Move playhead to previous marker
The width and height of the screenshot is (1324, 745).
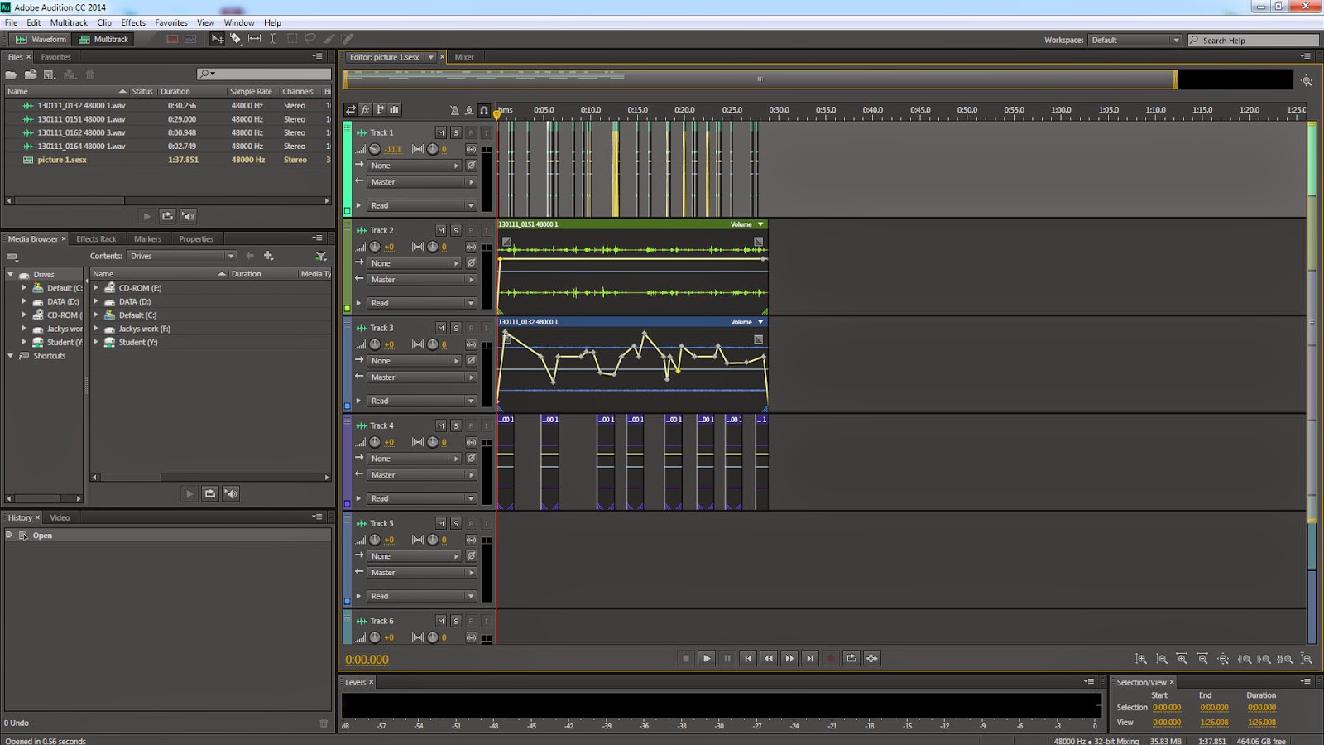pos(748,658)
